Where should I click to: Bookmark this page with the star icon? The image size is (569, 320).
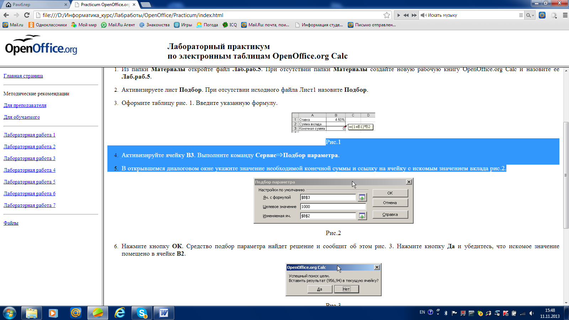387,15
